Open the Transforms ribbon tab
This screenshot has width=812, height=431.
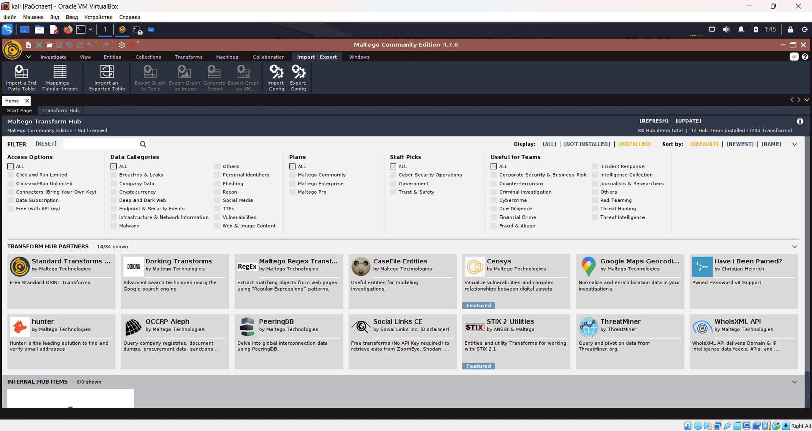188,57
